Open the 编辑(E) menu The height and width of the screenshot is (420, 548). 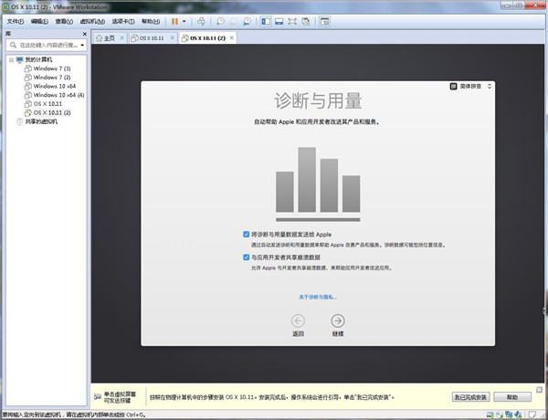tap(39, 22)
